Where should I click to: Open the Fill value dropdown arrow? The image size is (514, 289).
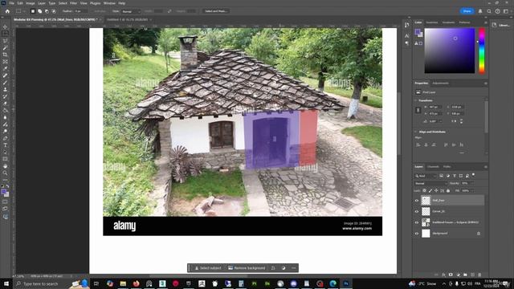[472, 191]
